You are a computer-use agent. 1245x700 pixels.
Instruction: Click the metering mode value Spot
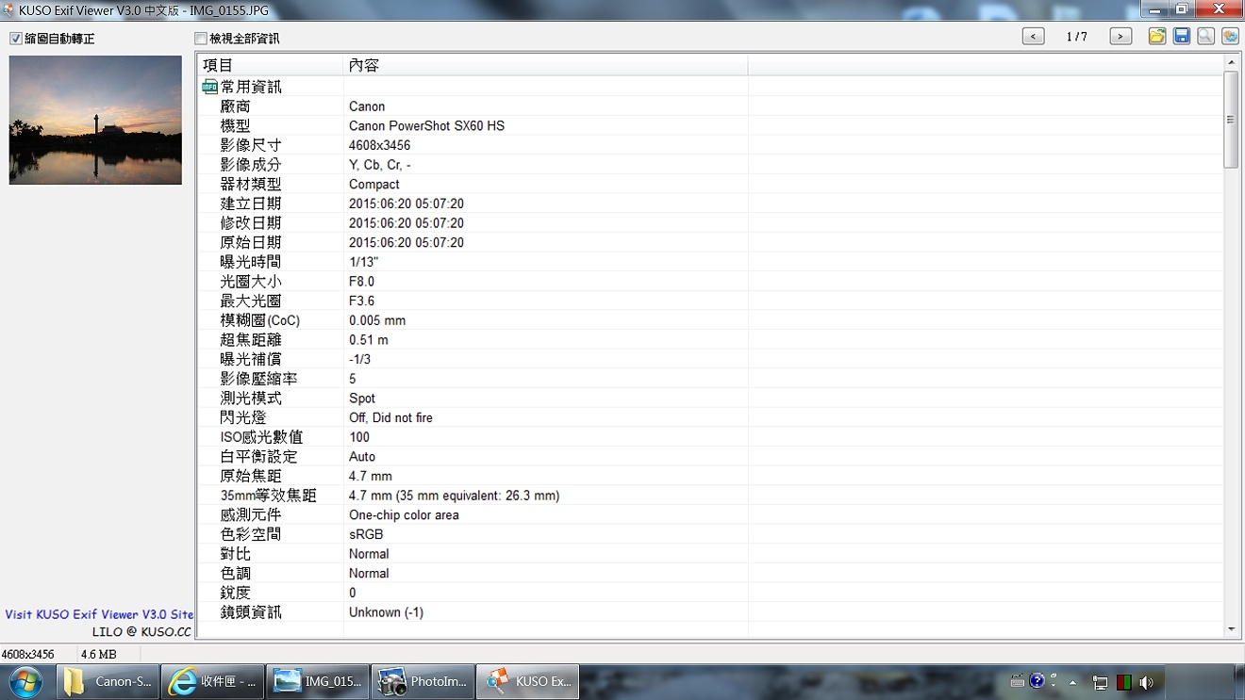coord(362,399)
